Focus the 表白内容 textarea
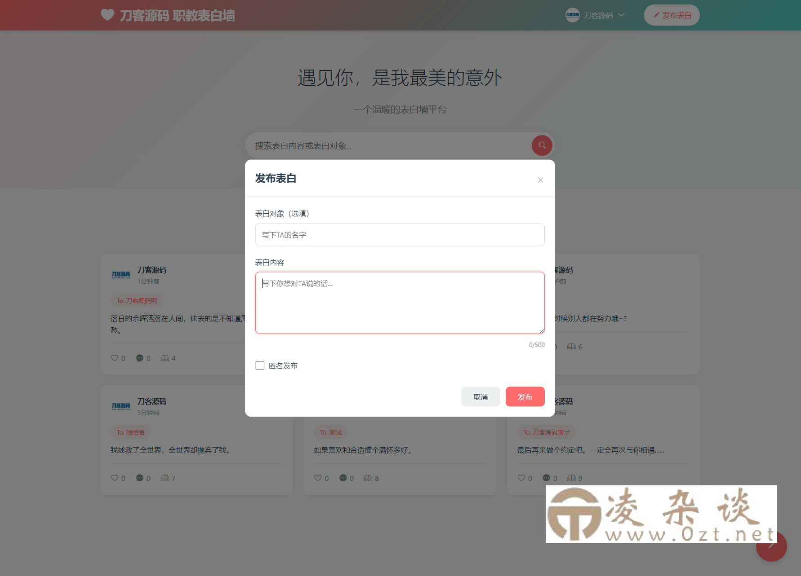801x576 pixels. (x=400, y=303)
